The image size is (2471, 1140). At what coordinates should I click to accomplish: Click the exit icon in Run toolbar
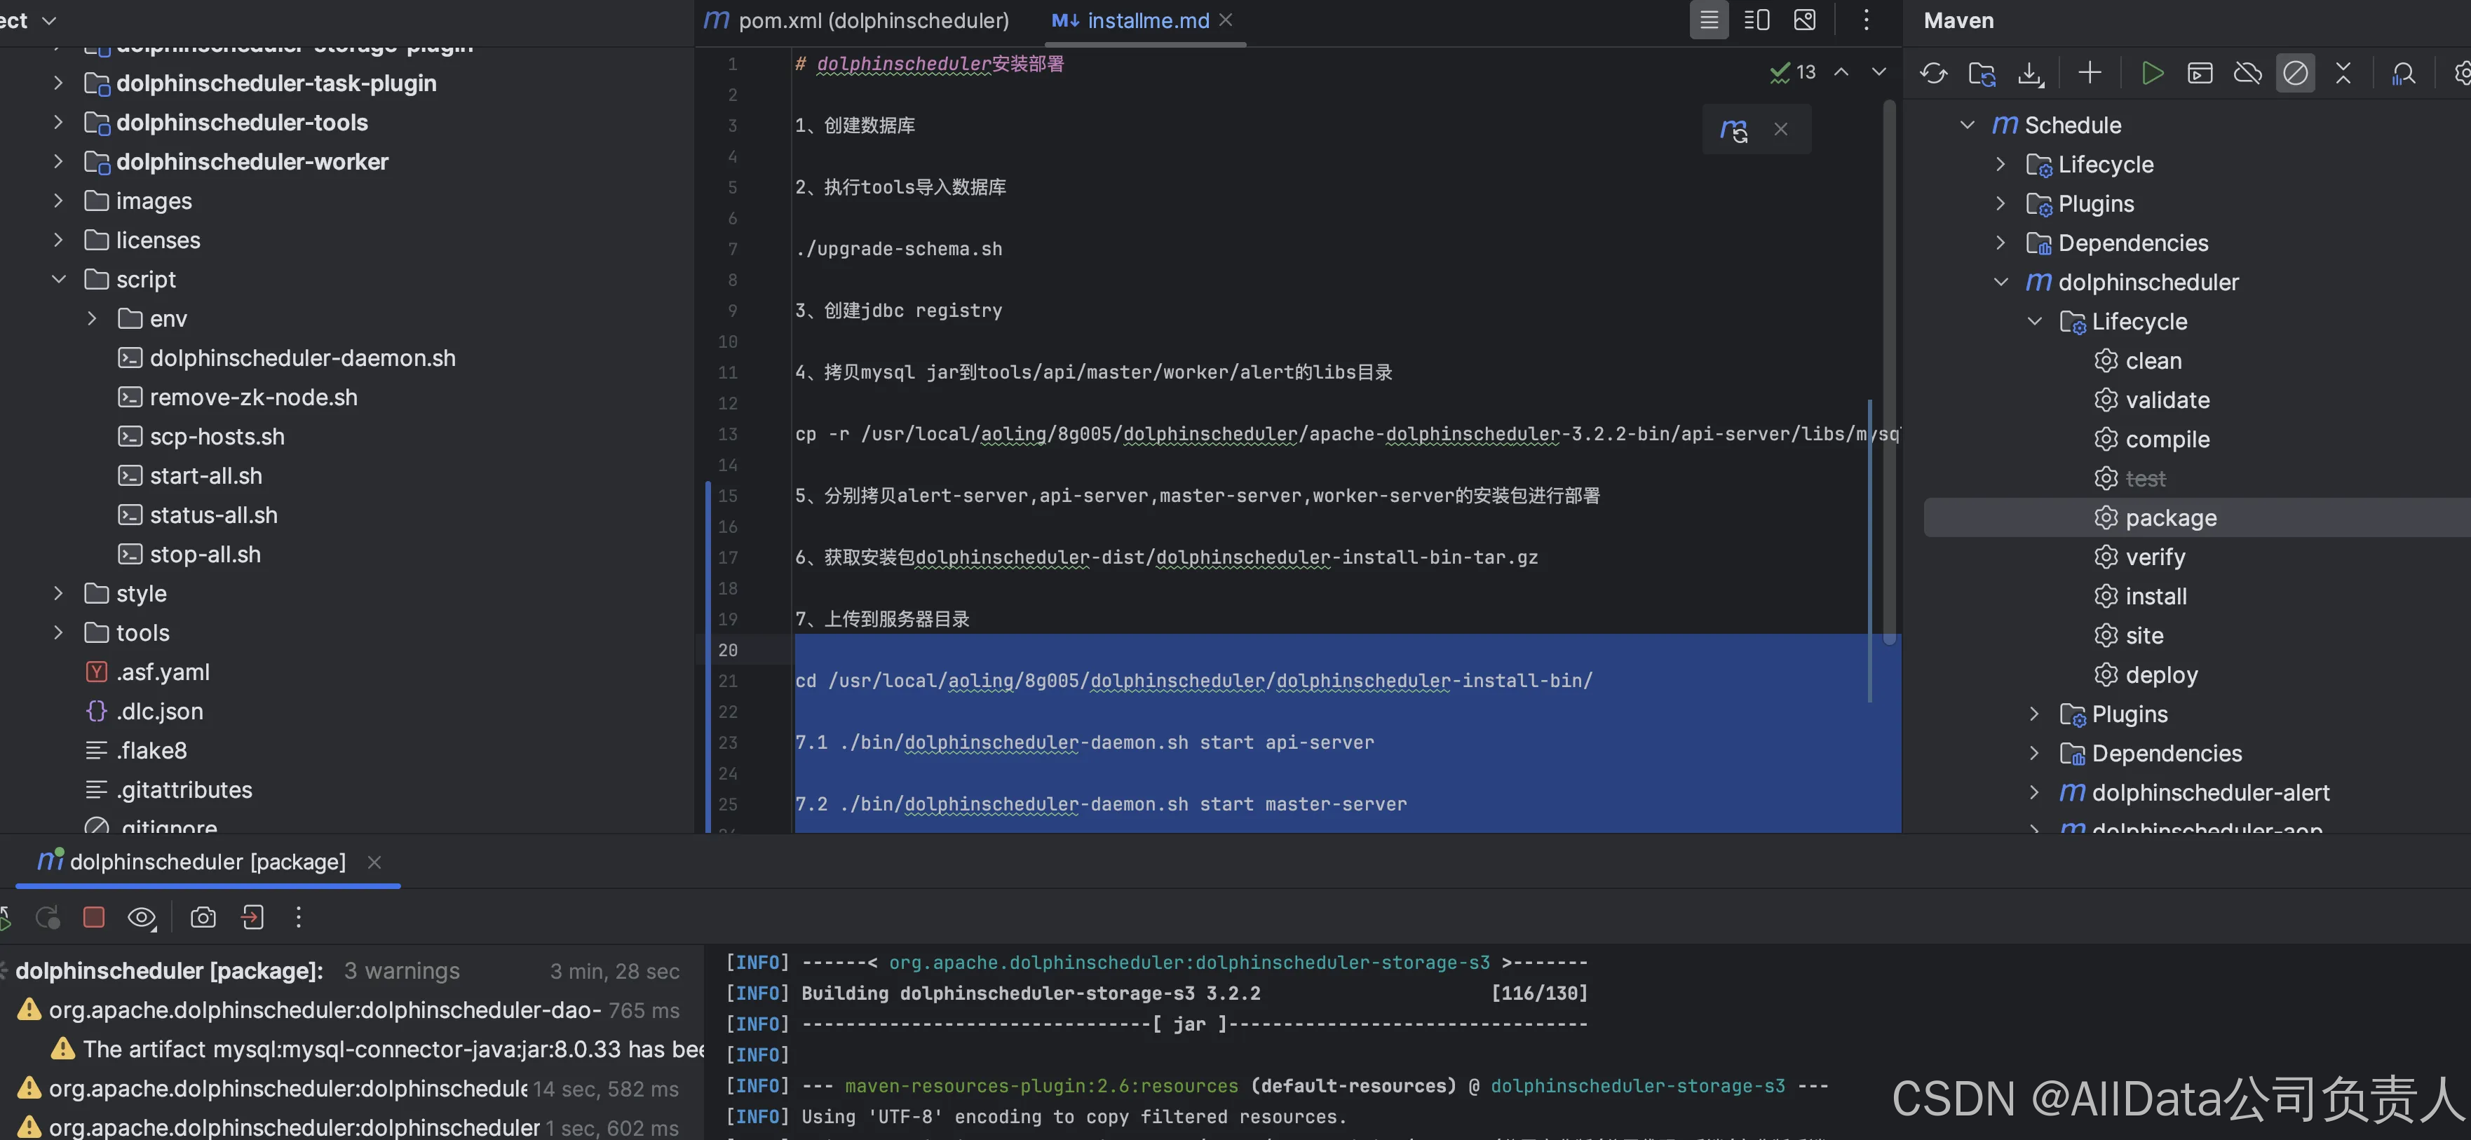[252, 918]
